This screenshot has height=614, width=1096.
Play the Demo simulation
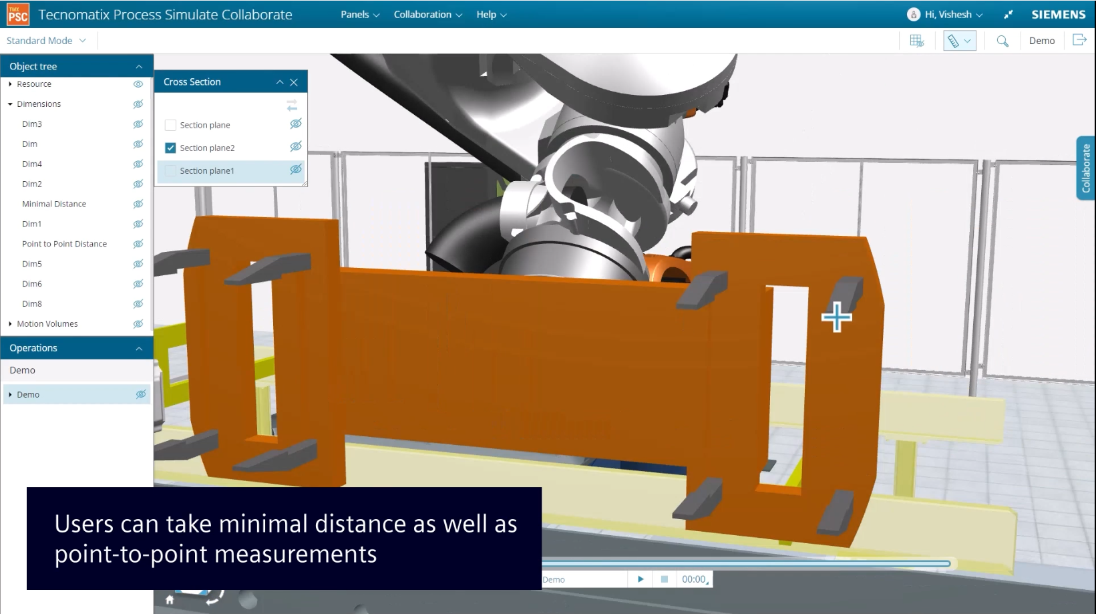point(640,579)
